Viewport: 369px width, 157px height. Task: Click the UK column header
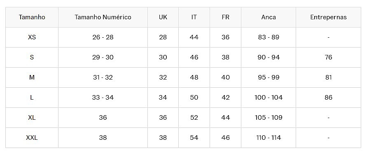163,17
